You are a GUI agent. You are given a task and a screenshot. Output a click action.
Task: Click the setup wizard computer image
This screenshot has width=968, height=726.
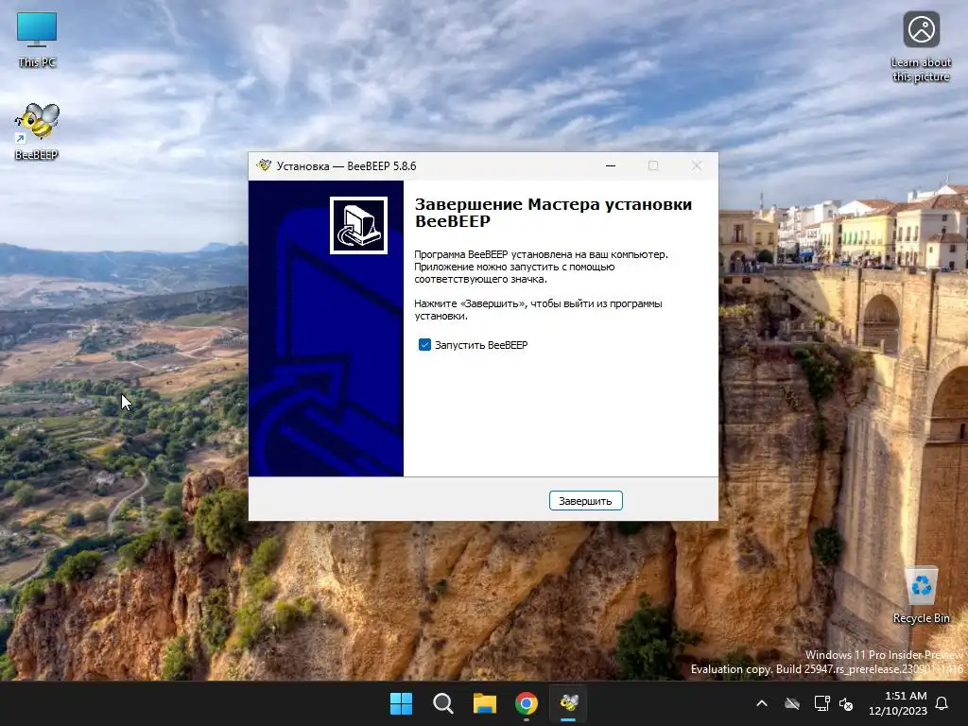[358, 225]
